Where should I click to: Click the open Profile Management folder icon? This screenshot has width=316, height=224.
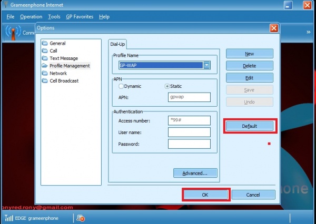click(x=45, y=66)
